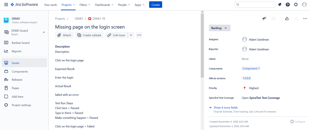Open the Component 1 link
310x130 pixels.
251,68
